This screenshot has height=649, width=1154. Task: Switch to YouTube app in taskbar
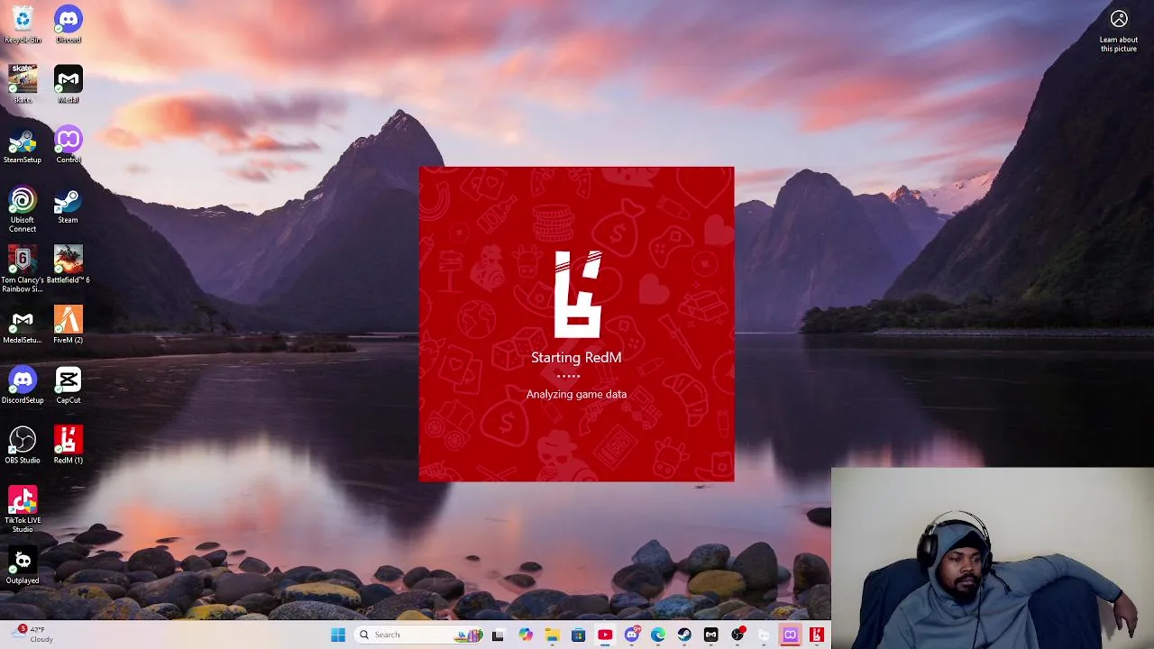[x=605, y=635]
